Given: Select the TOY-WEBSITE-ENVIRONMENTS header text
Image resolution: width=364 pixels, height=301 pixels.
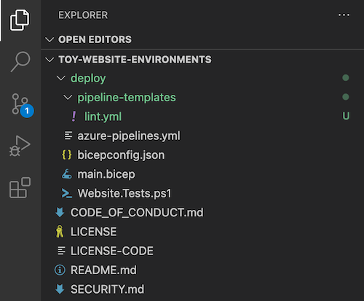Looking at the screenshot, I should pyautogui.click(x=135, y=60).
